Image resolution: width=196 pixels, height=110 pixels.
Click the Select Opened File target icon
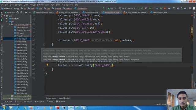(17, 12)
